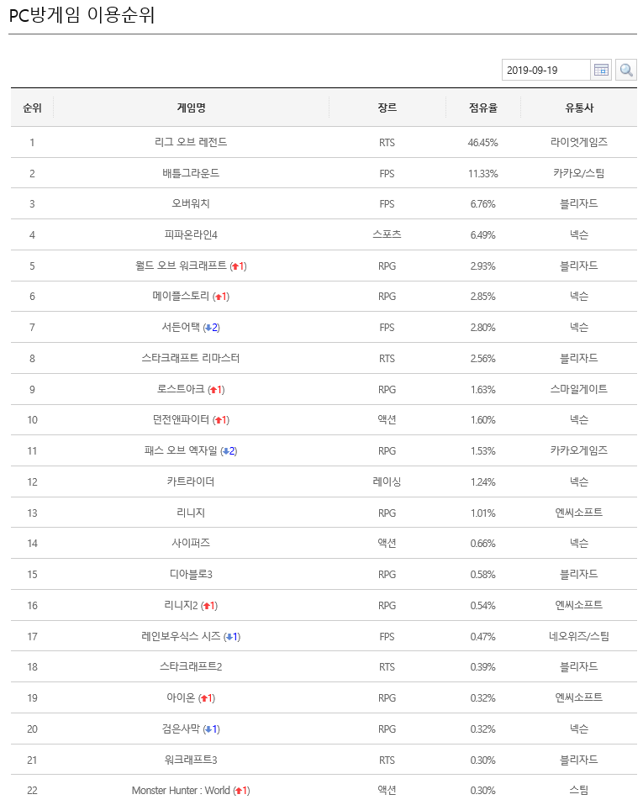This screenshot has height=805, width=643.
Task: Click the Monster Hunter : World entry
Action: tap(181, 791)
